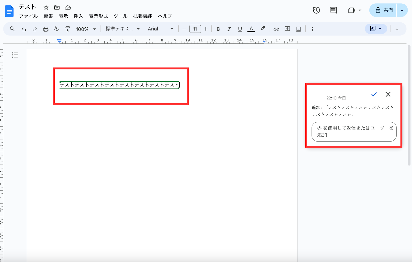Click the font size field 11

click(x=195, y=29)
